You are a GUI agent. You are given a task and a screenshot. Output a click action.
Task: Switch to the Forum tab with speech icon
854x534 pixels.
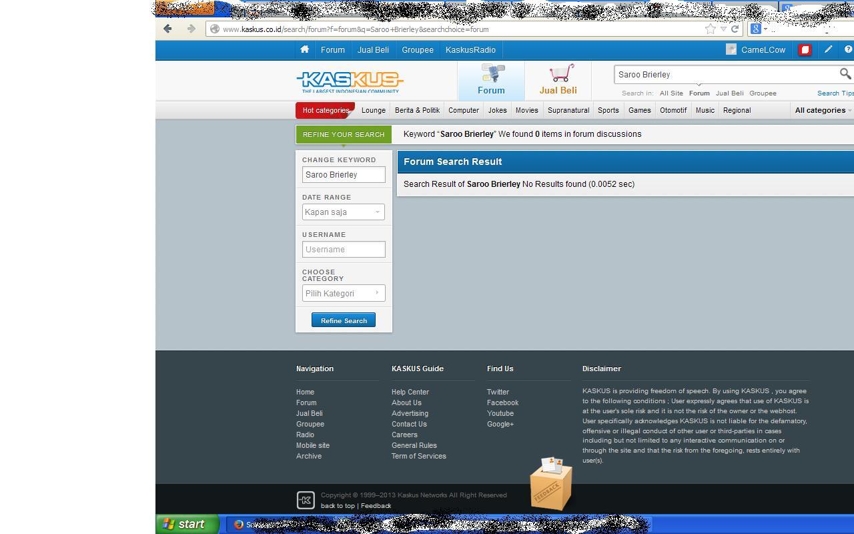click(x=491, y=81)
